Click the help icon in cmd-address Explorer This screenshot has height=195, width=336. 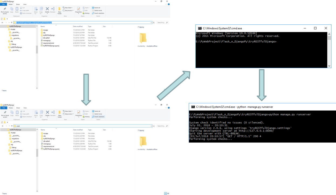tap(169, 108)
